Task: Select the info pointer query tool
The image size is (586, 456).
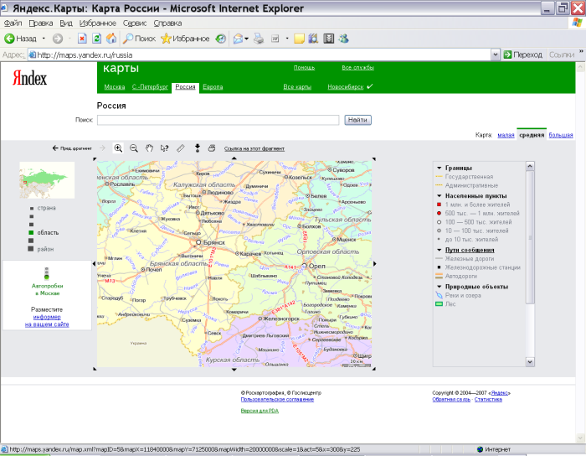Action: click(x=164, y=148)
